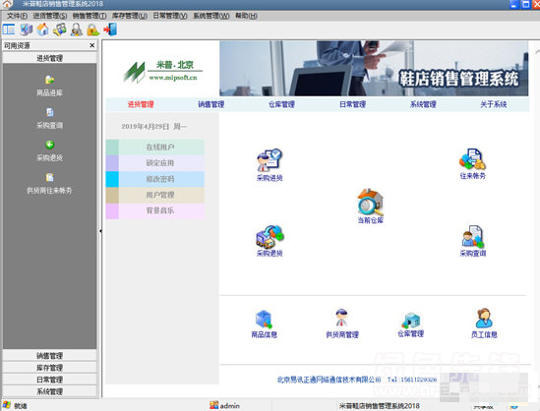This screenshot has height=411, width=540.
Task: Click the 当前仓库 warehouse magnifier icon
Action: pyautogui.click(x=370, y=202)
